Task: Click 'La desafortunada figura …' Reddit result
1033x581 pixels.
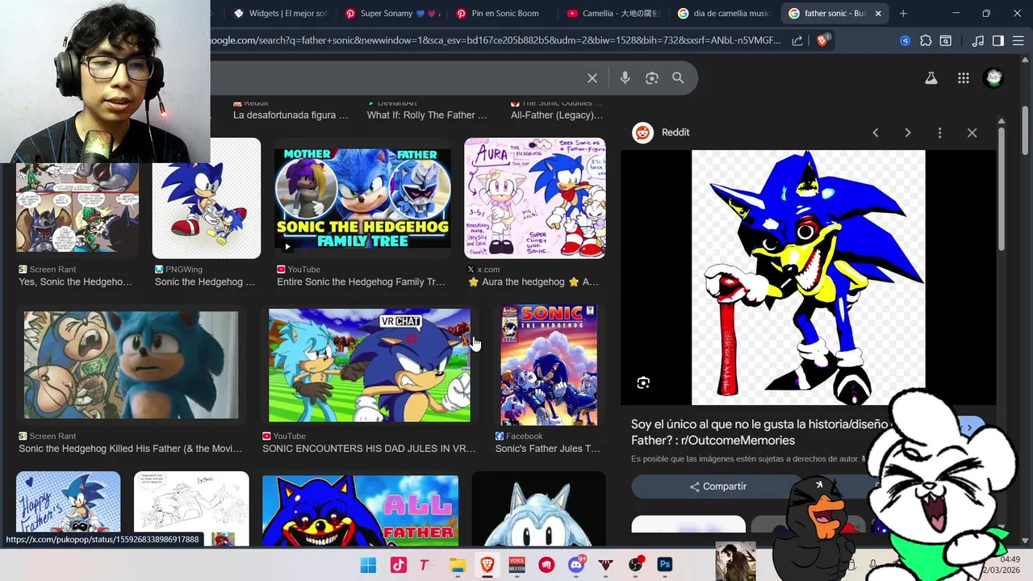Action: coord(291,115)
